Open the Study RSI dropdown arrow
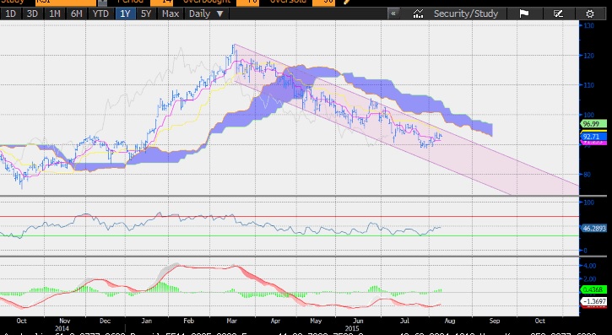 [102, 2]
